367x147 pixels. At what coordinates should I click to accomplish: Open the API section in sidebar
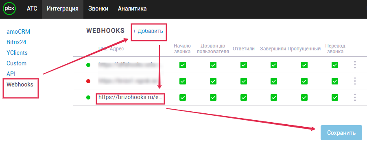[11, 74]
